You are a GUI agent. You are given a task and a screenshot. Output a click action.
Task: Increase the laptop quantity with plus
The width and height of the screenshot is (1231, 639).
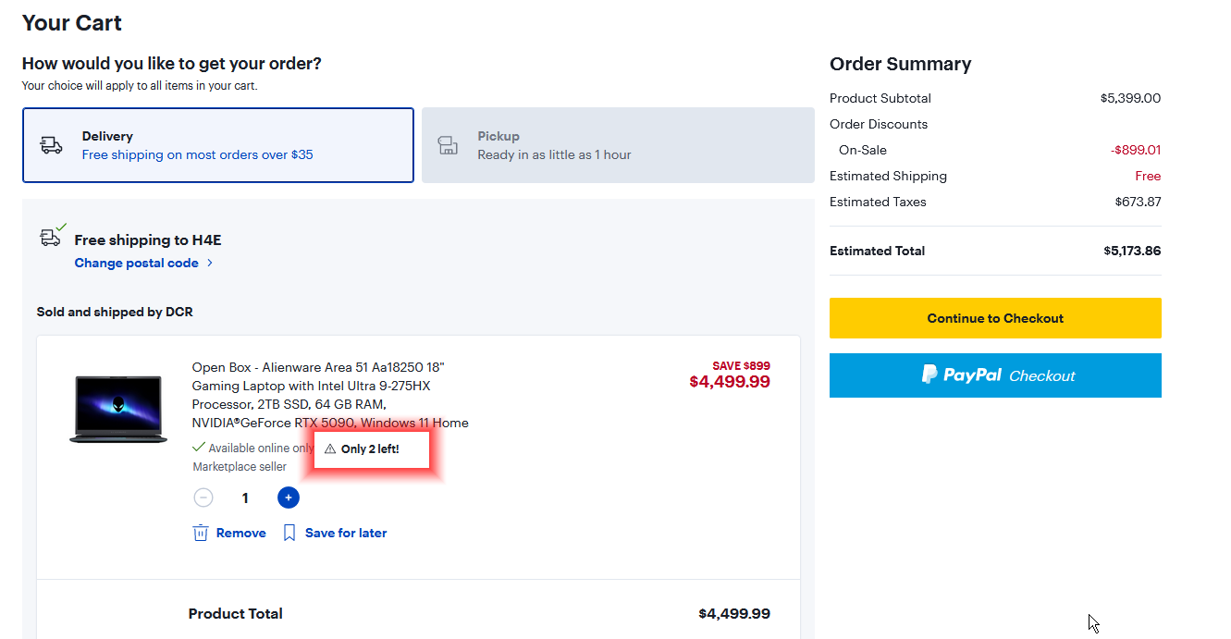[289, 498]
